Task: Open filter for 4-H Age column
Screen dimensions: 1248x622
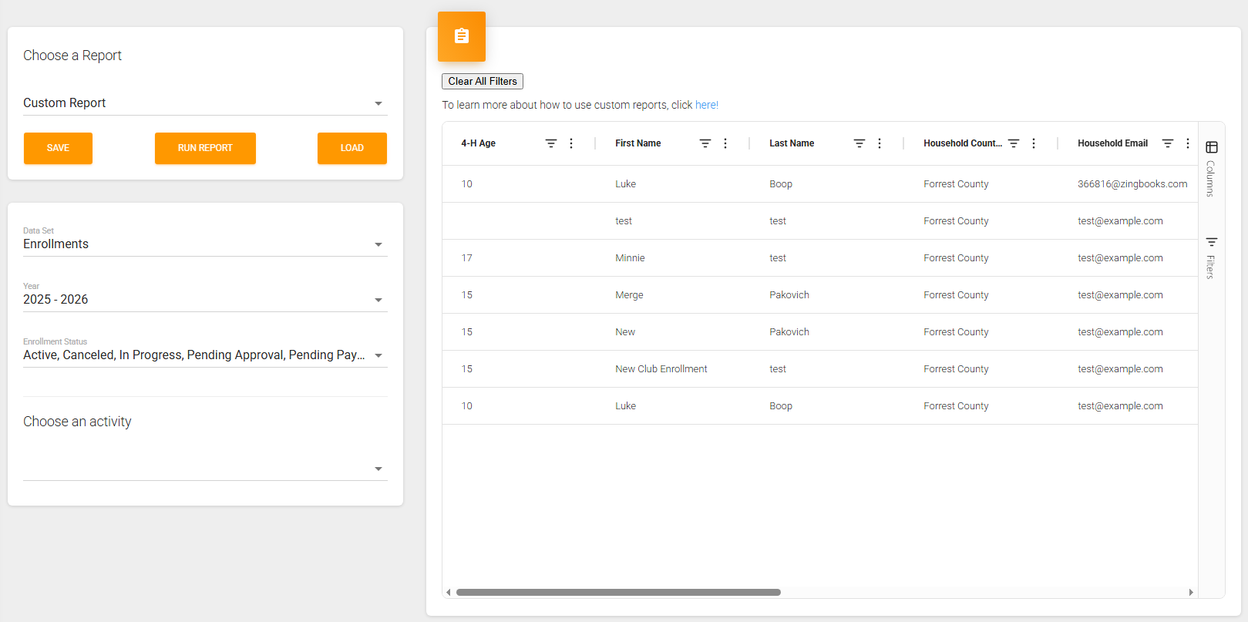Action: pyautogui.click(x=550, y=143)
